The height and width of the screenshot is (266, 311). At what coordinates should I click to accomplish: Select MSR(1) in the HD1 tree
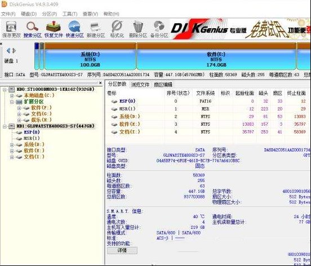coord(32,139)
